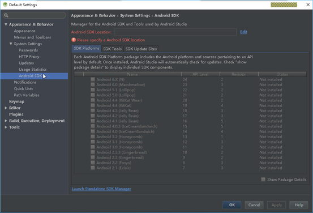313x213 pixels.
Task: Close the Default Settings dialog
Action: [x=308, y=5]
